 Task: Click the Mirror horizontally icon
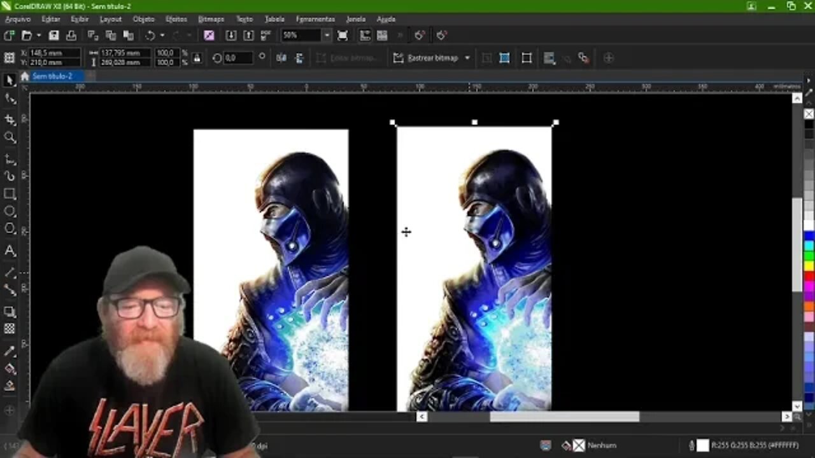(x=281, y=58)
